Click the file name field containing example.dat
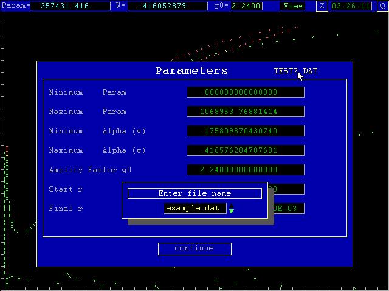 pyautogui.click(x=195, y=209)
